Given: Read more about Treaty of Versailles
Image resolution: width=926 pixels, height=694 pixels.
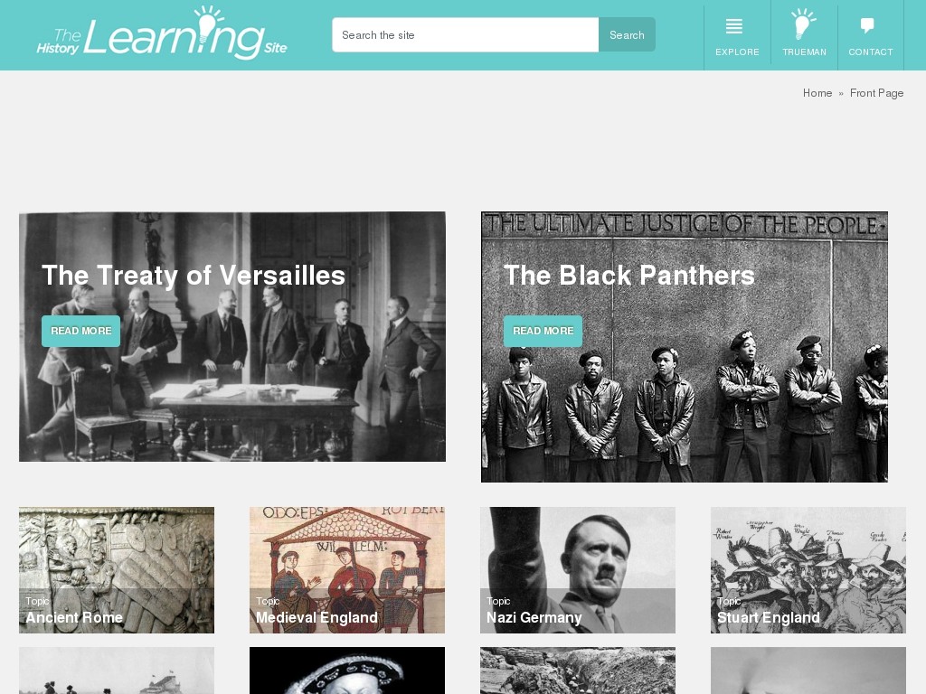Looking at the screenshot, I should (80, 331).
